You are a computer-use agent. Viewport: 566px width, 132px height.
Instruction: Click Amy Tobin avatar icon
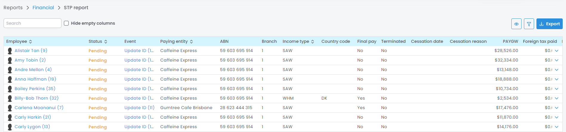click(10, 60)
